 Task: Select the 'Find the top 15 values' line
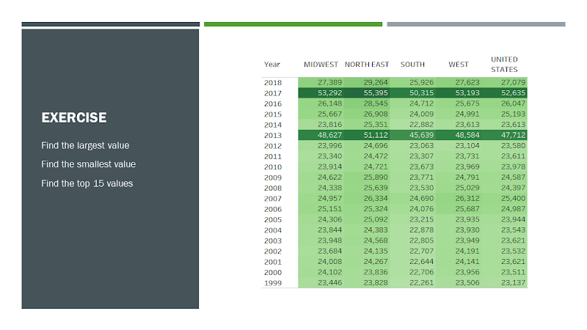pos(87,183)
